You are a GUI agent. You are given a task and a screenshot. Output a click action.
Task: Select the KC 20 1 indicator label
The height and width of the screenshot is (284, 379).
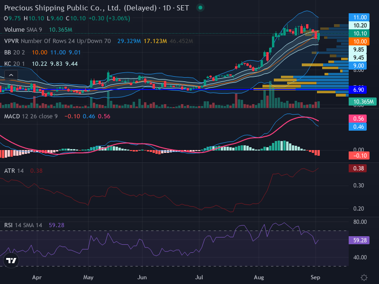pos(15,64)
